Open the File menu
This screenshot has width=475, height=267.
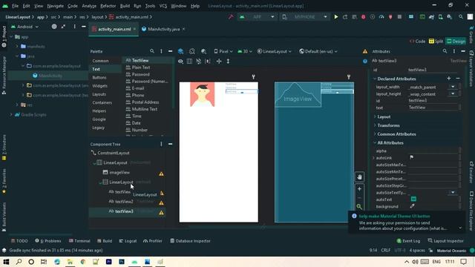click(15, 6)
